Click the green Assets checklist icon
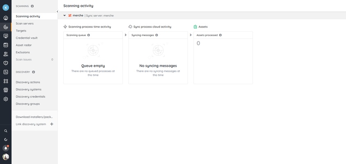This screenshot has height=164, width=346. tap(195, 27)
